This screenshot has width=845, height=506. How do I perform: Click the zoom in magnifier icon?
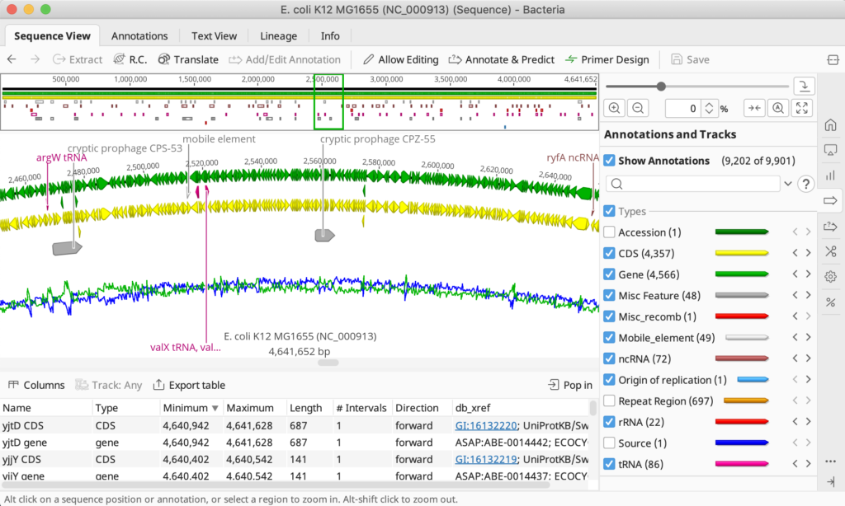click(613, 108)
